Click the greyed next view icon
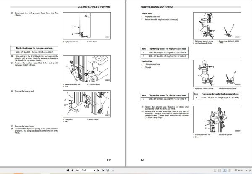The image size is (252, 174). coord(112,170)
